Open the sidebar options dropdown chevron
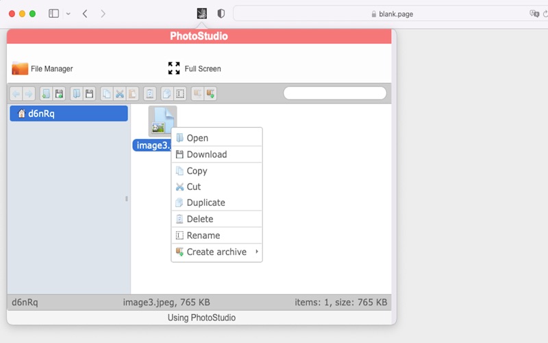This screenshot has width=548, height=343. click(68, 14)
